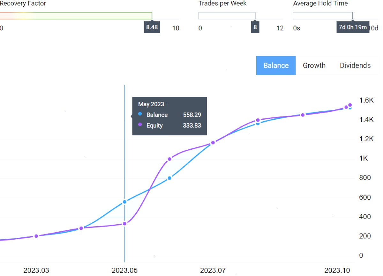Switch to the Balance tab
This screenshot has width=383, height=276.
(276, 65)
